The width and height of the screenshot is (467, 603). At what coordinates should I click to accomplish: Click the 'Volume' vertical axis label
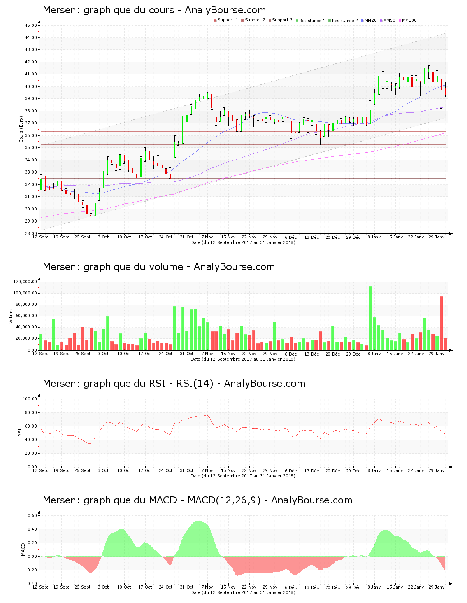pos(11,316)
